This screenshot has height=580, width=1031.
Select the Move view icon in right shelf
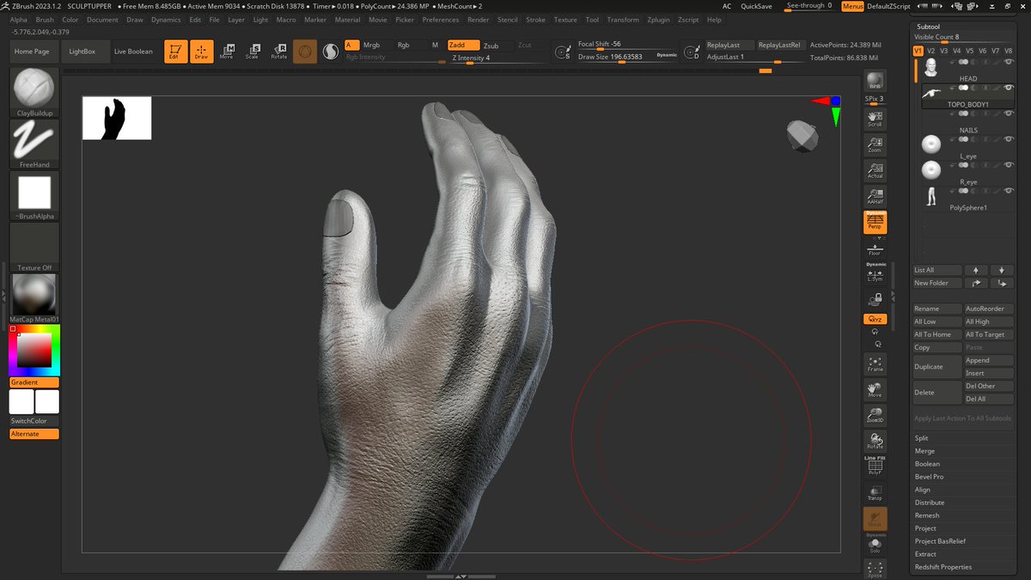tap(875, 390)
